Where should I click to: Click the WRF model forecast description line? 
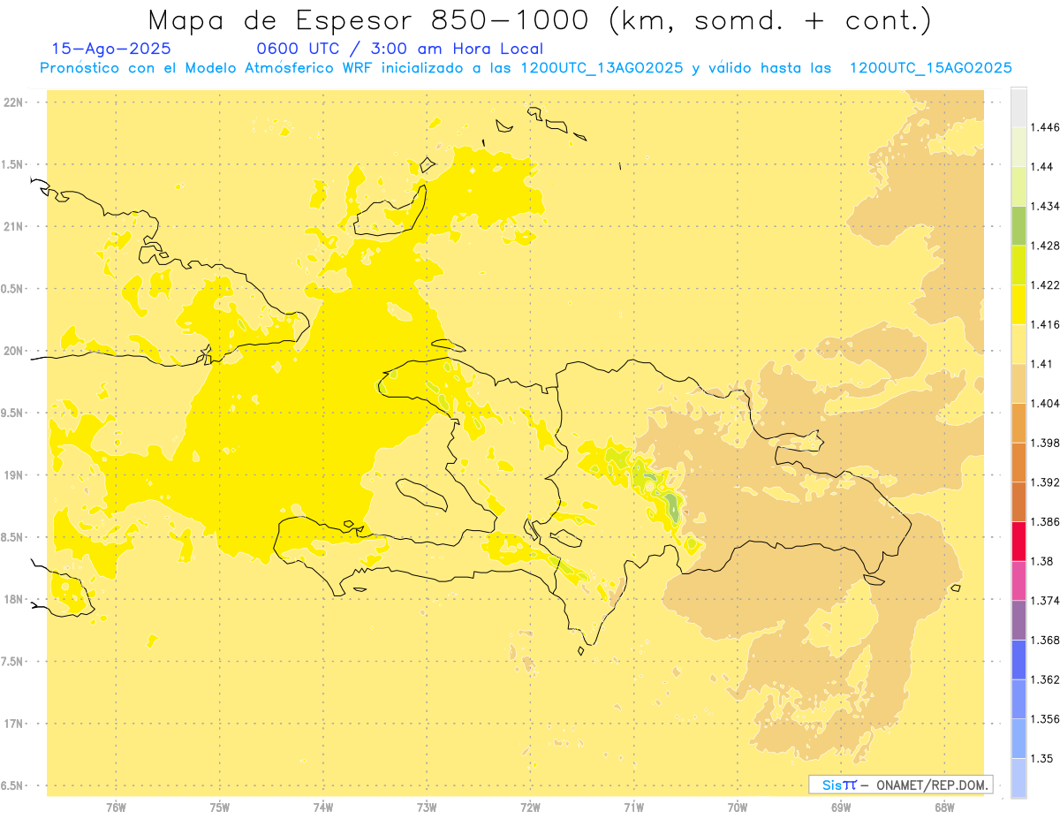(x=526, y=68)
